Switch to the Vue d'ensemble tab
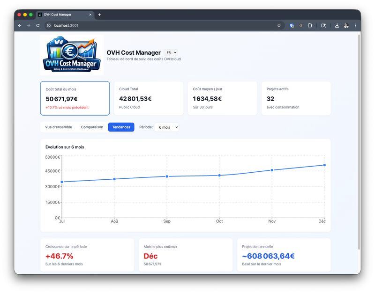This screenshot has width=375, height=293. [x=59, y=127]
